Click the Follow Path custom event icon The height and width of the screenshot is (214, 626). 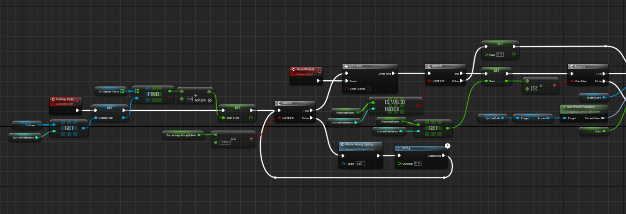tap(54, 100)
